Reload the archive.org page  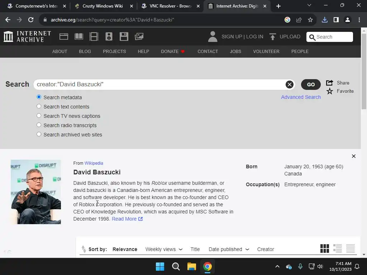tap(31, 20)
